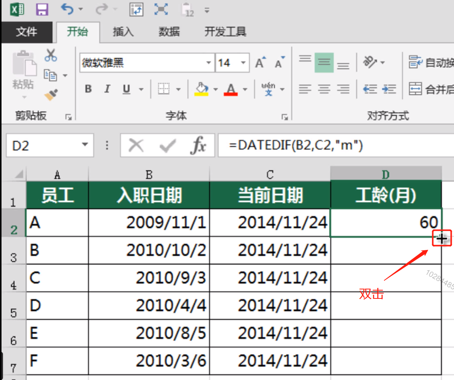Click the 自动换行 wrap text button
The image size is (454, 380).
point(431,62)
